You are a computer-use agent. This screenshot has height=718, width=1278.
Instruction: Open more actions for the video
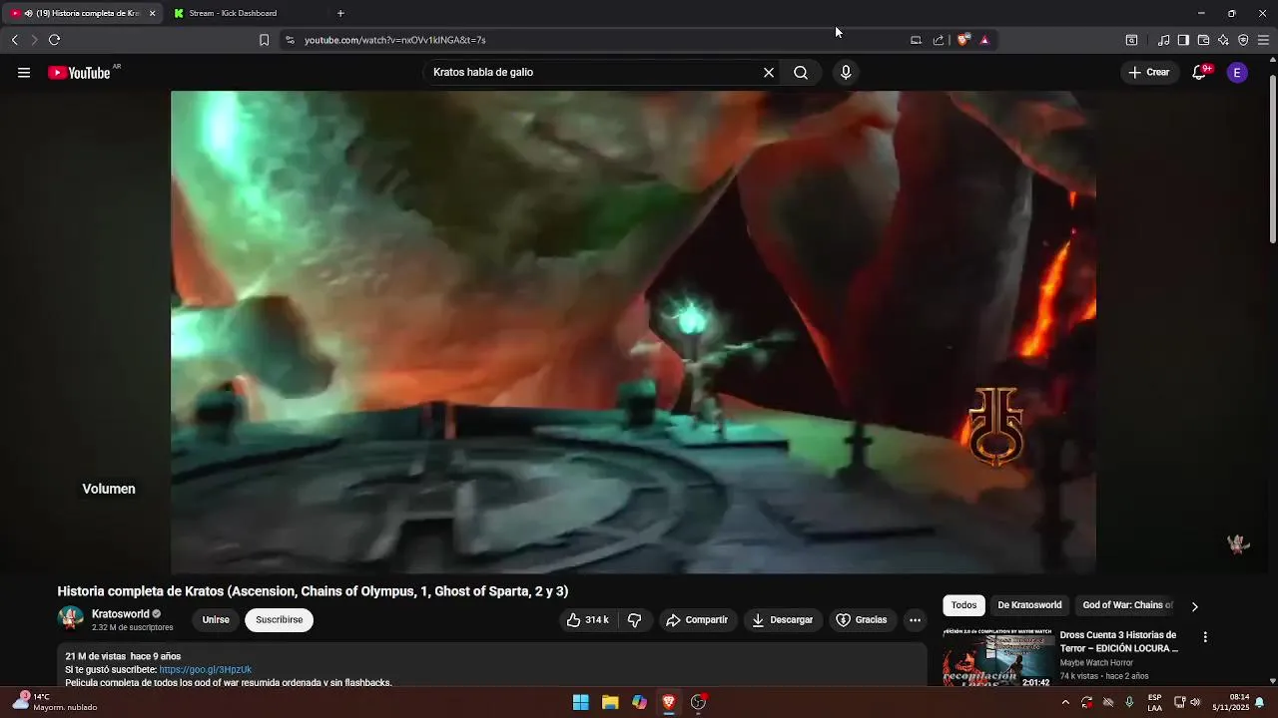915,620
